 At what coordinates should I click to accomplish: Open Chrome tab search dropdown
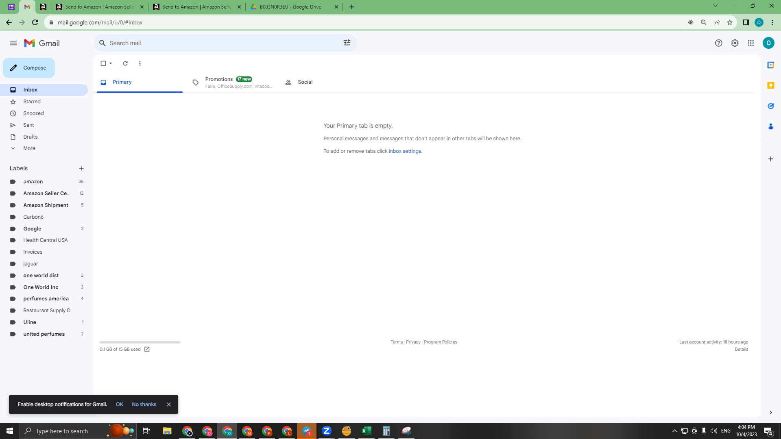point(715,6)
